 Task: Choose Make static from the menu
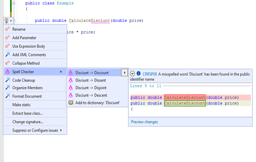(21, 105)
